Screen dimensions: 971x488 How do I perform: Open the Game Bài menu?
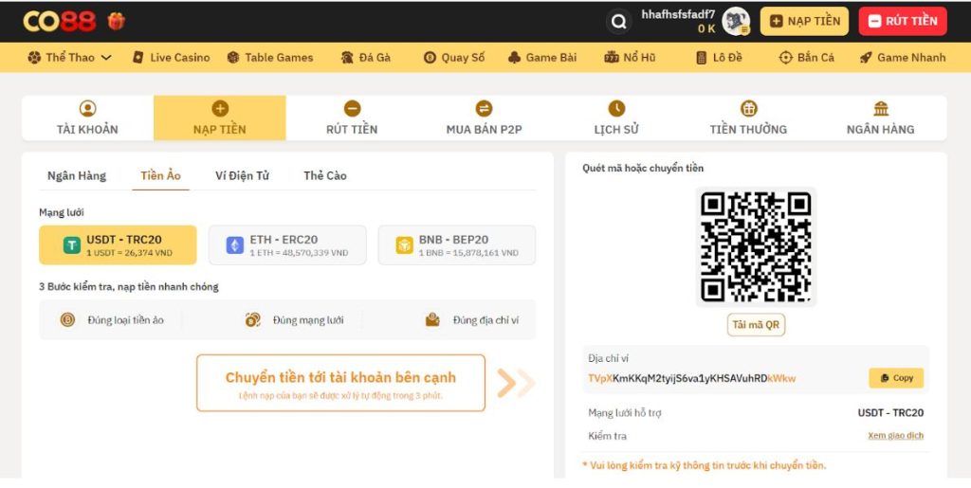[x=541, y=58]
